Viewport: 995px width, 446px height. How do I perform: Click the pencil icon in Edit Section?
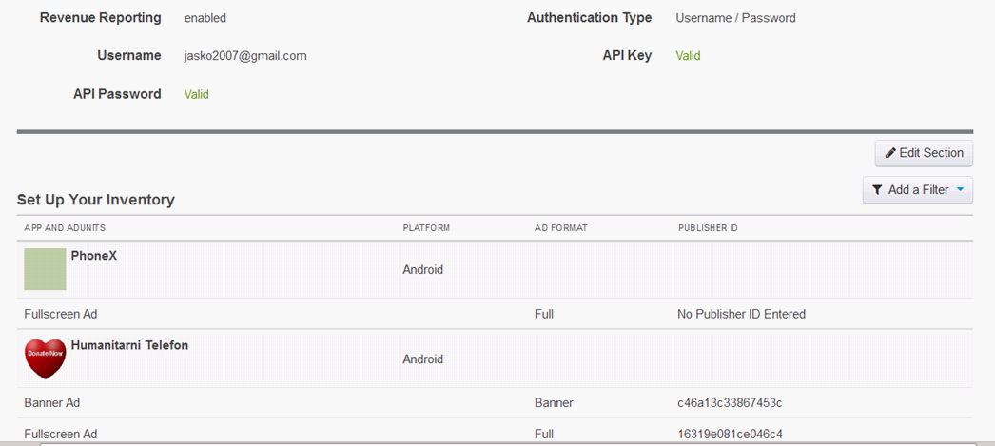pyautogui.click(x=890, y=153)
